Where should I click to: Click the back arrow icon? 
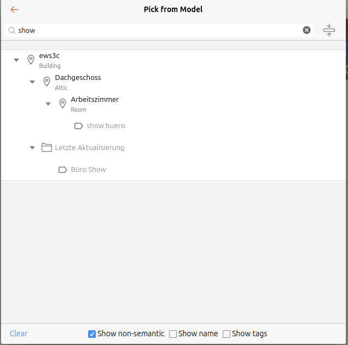[14, 10]
